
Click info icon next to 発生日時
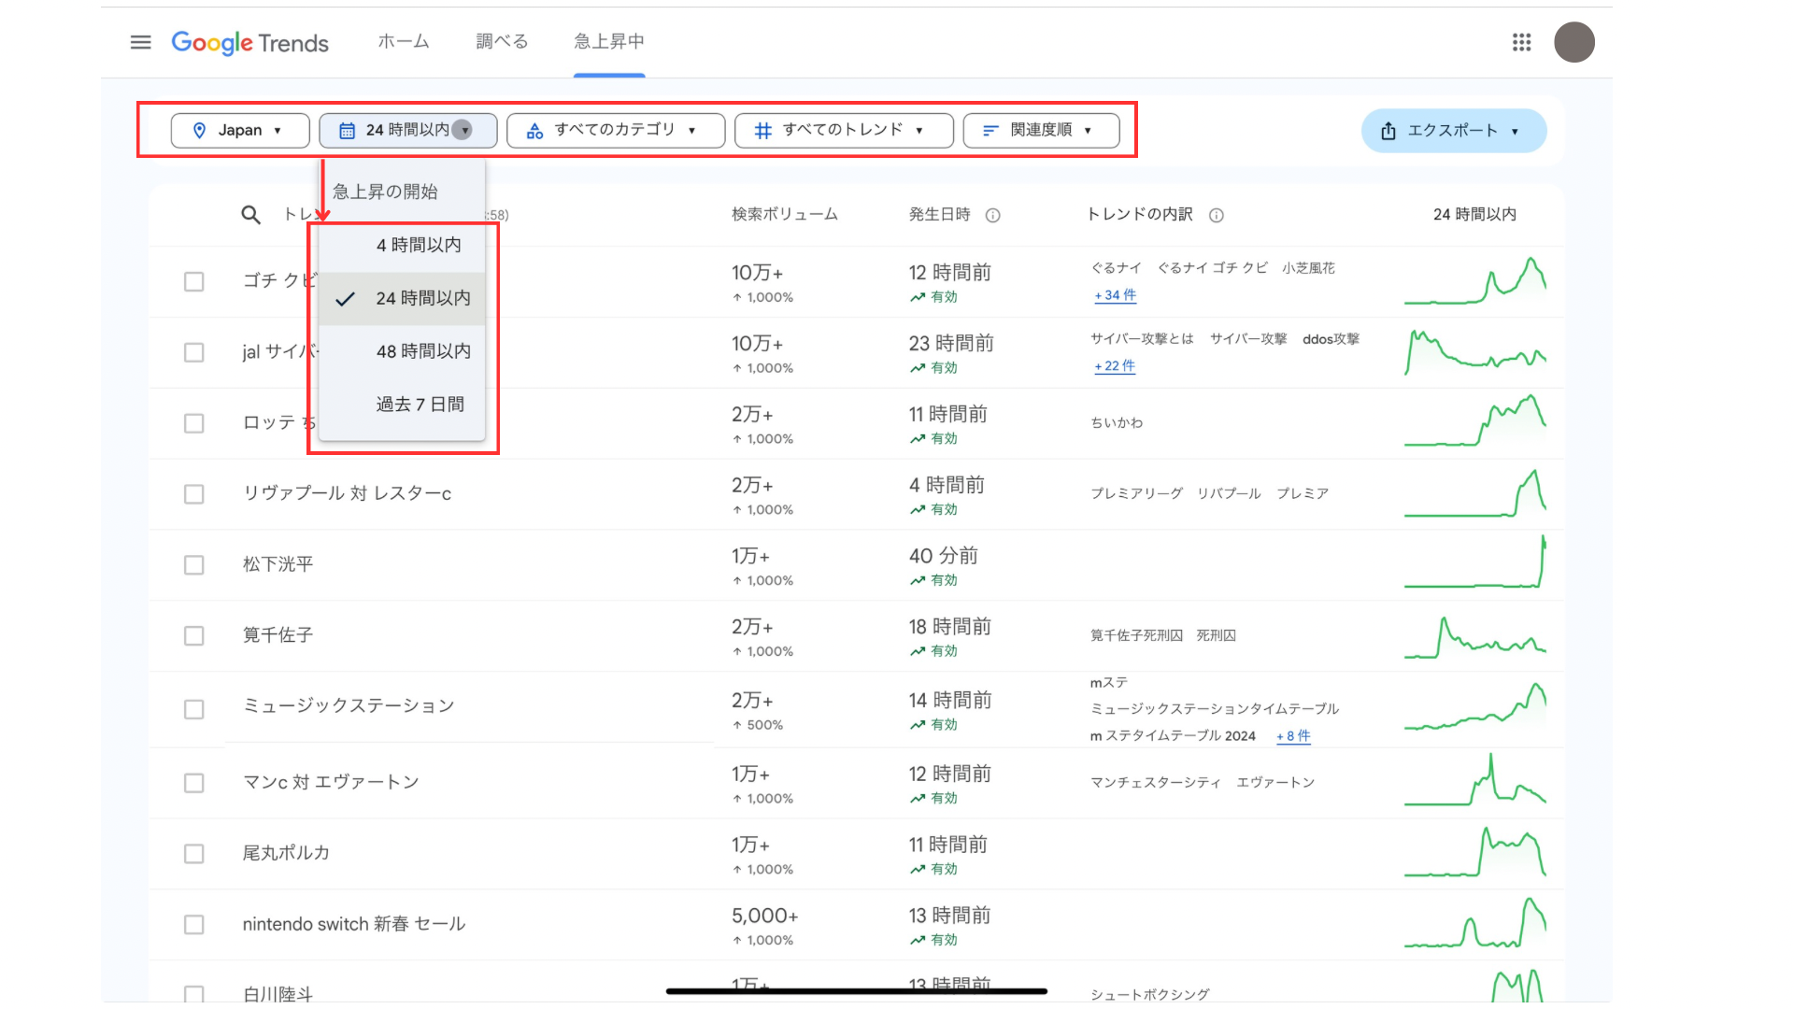[992, 216]
